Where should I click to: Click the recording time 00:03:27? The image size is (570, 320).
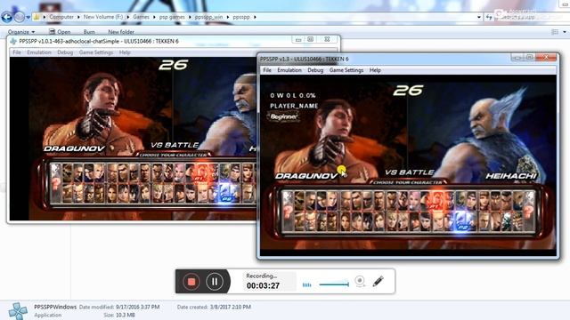[x=264, y=286]
